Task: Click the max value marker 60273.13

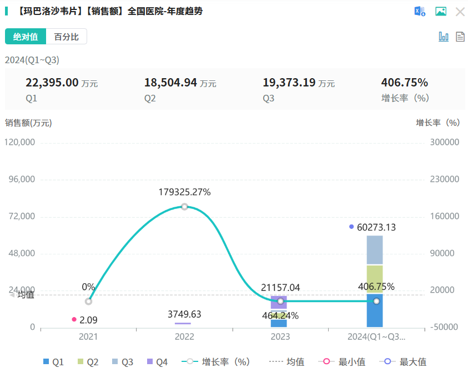Action: (x=351, y=227)
